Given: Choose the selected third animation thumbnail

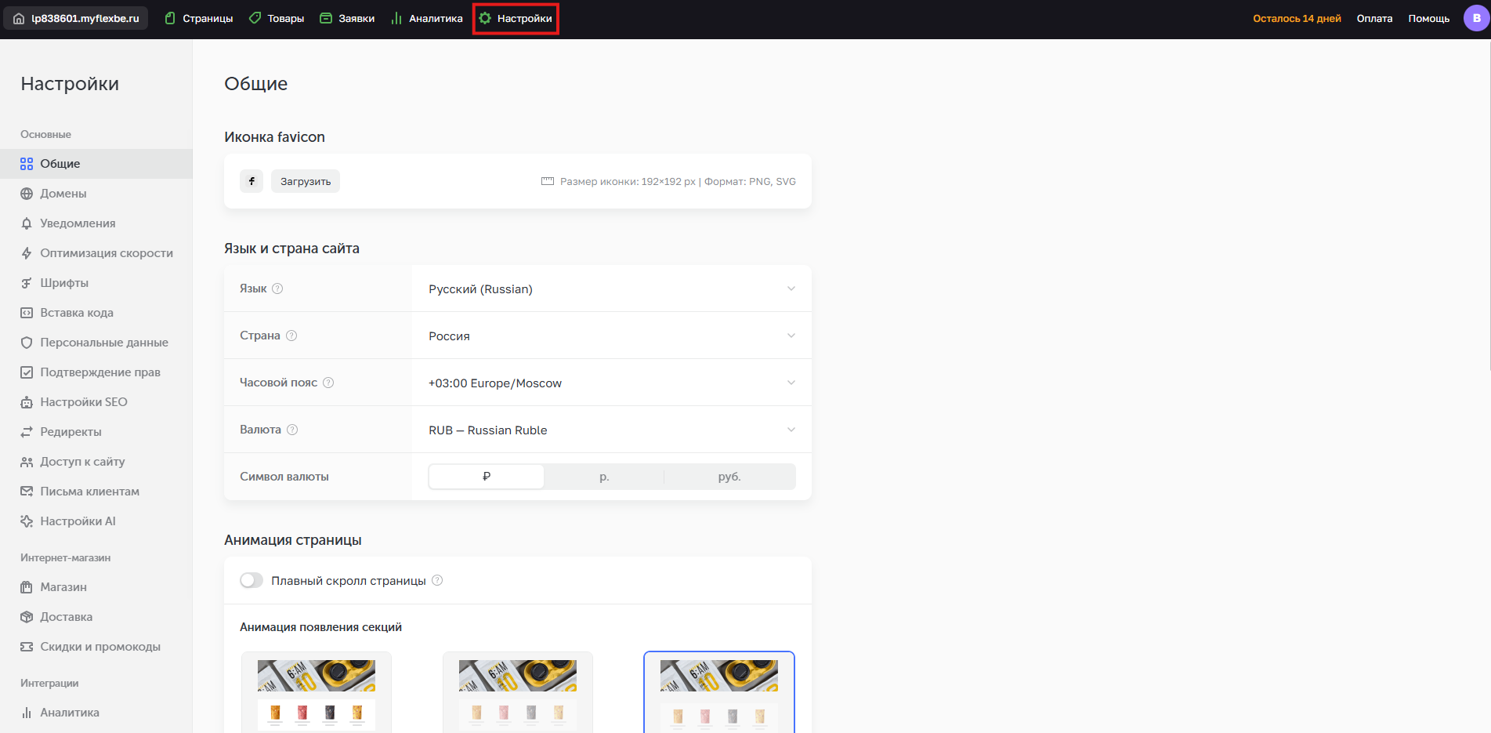Looking at the screenshot, I should [719, 692].
